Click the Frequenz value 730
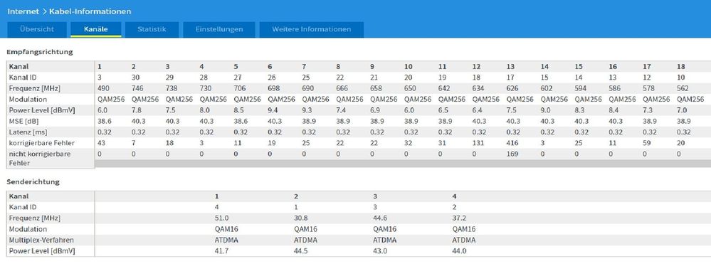Image resolution: width=711 pixels, height=264 pixels. (206, 88)
